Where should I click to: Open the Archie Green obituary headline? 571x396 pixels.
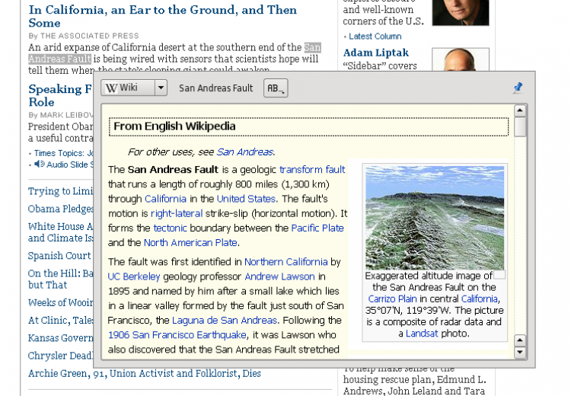(145, 373)
